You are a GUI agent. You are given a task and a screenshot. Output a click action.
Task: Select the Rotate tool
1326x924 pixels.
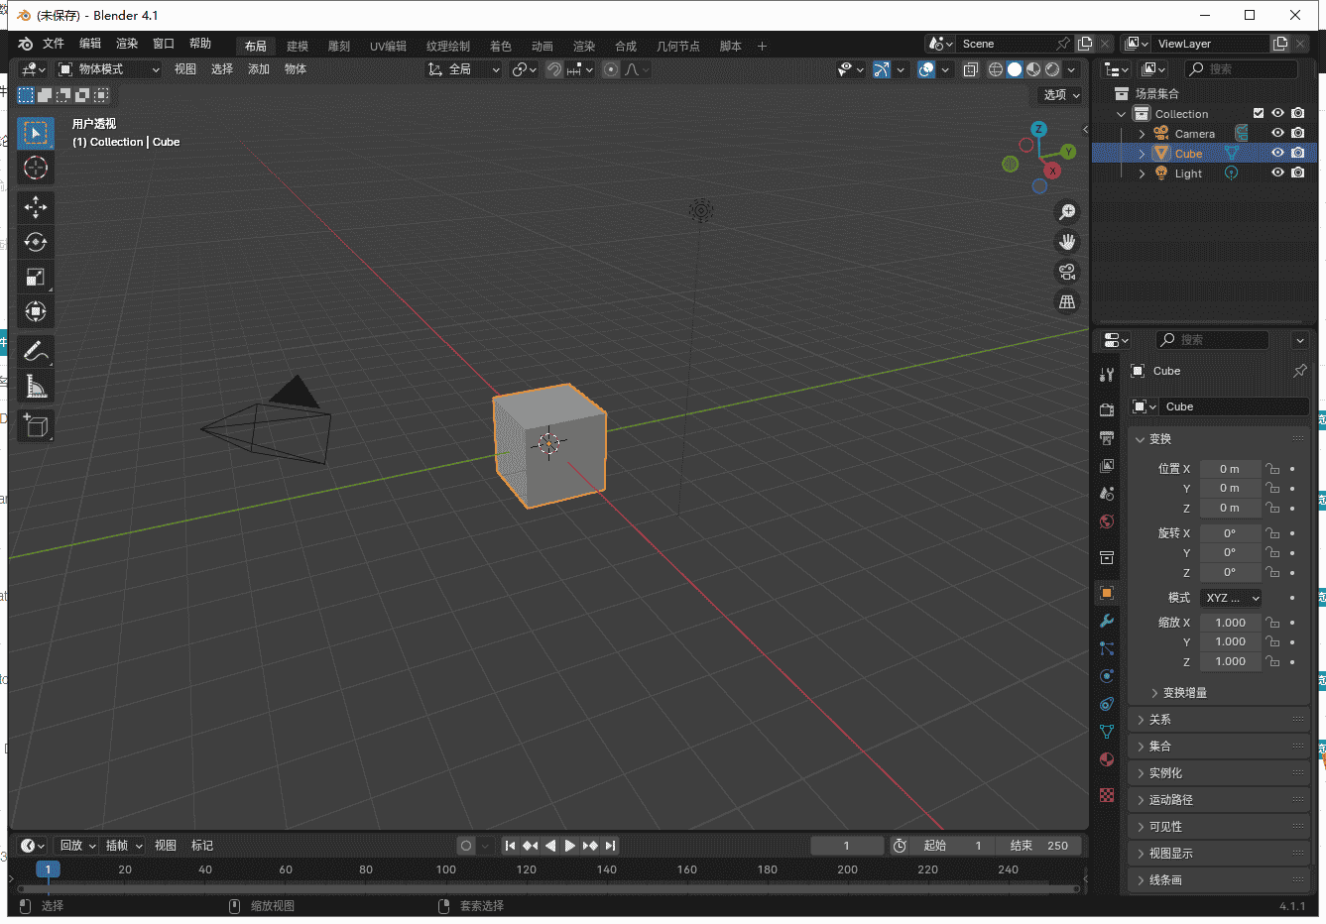point(36,242)
